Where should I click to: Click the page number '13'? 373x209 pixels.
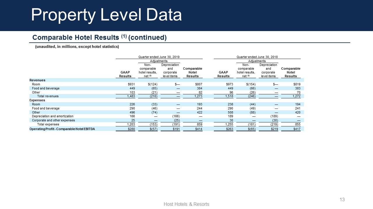pos(342,199)
